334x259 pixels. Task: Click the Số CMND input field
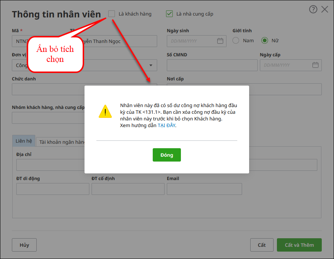(x=212, y=65)
